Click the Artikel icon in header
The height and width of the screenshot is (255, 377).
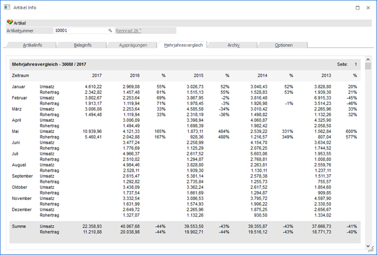tap(10, 22)
